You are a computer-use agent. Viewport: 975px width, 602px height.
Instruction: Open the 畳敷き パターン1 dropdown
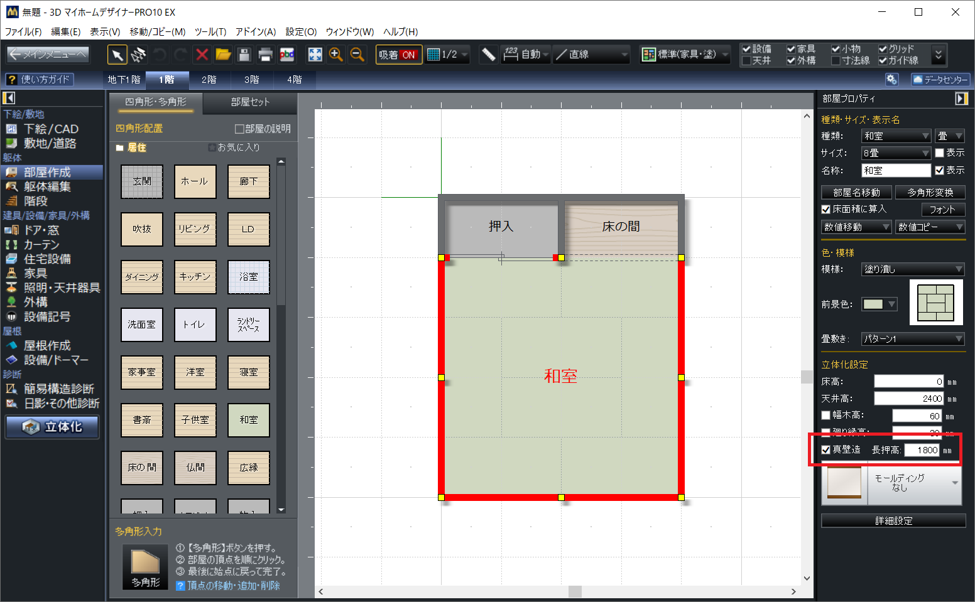[x=912, y=339]
